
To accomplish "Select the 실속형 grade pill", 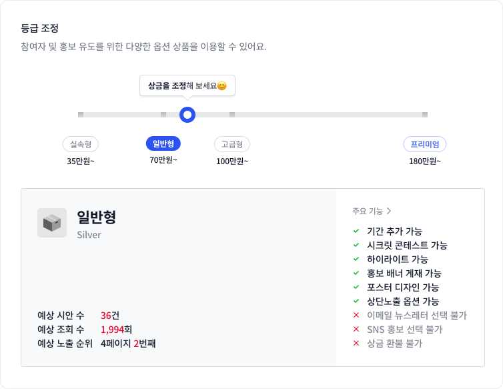I will pos(81,144).
